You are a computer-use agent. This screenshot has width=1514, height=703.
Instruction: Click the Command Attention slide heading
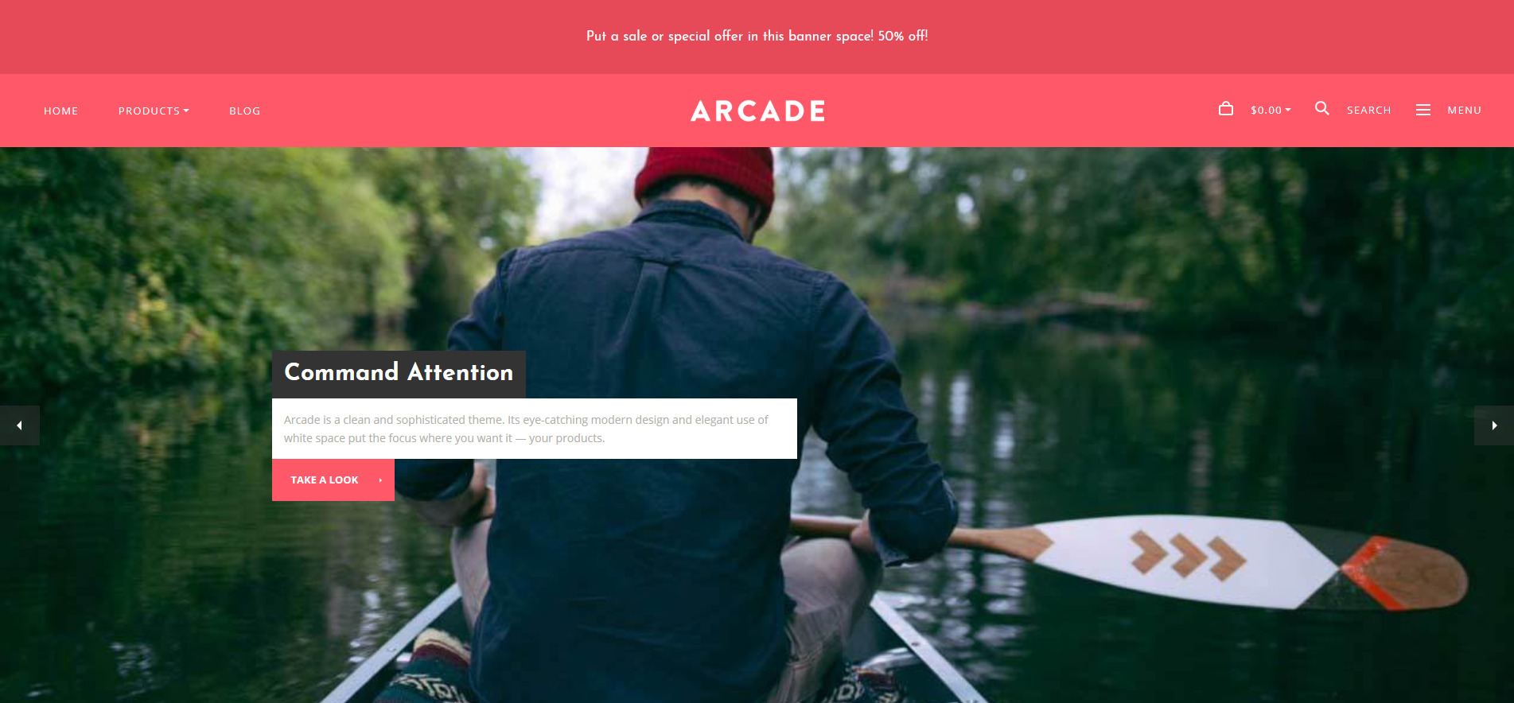(x=399, y=373)
